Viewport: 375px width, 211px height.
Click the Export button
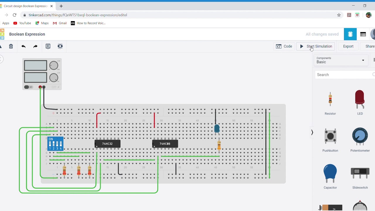coord(348,46)
